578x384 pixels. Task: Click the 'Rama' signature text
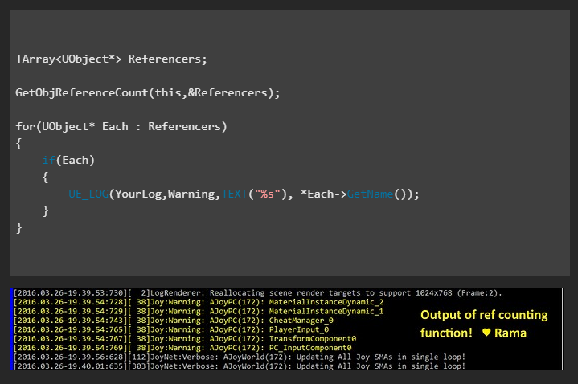(510, 333)
